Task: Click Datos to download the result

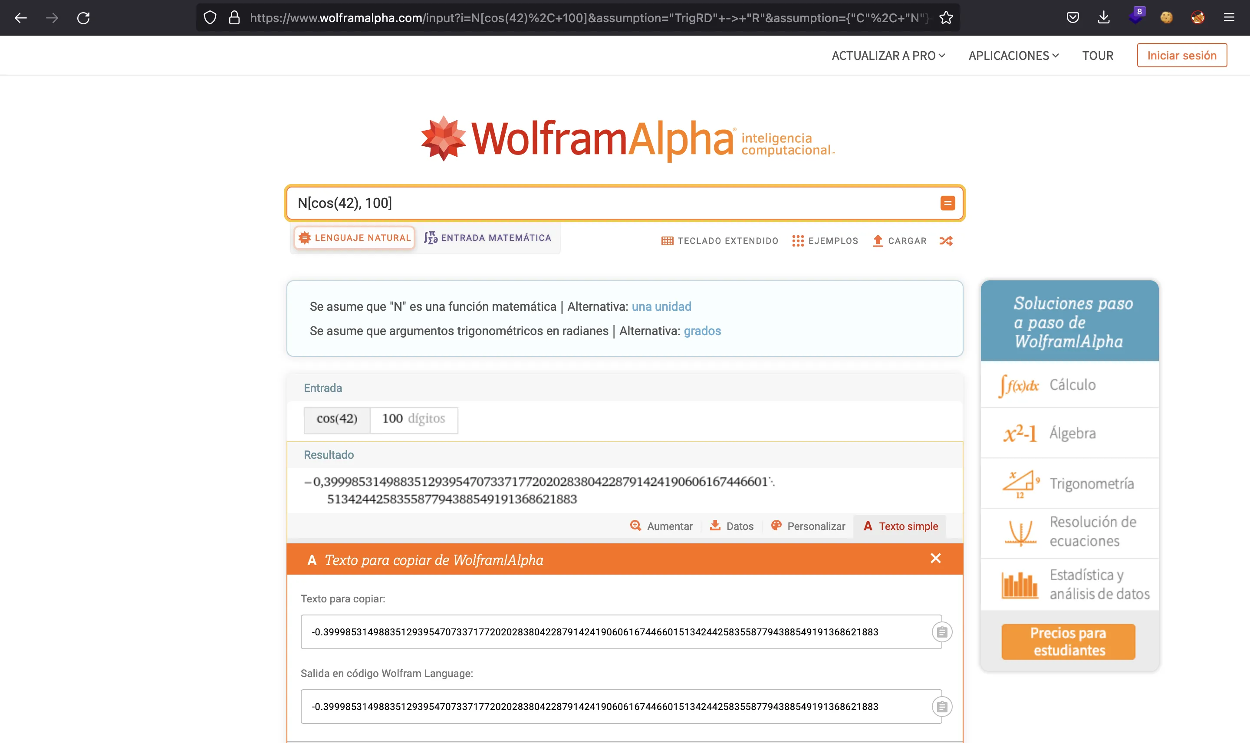Action: (x=732, y=526)
